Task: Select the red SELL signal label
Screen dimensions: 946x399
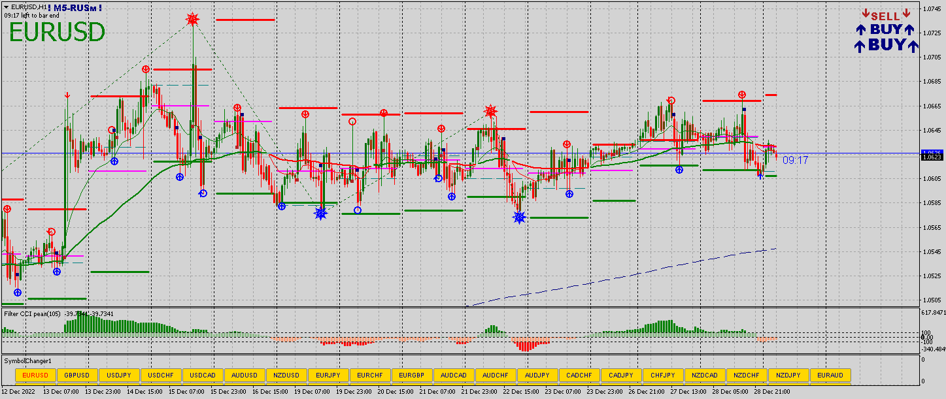Action: pos(885,16)
